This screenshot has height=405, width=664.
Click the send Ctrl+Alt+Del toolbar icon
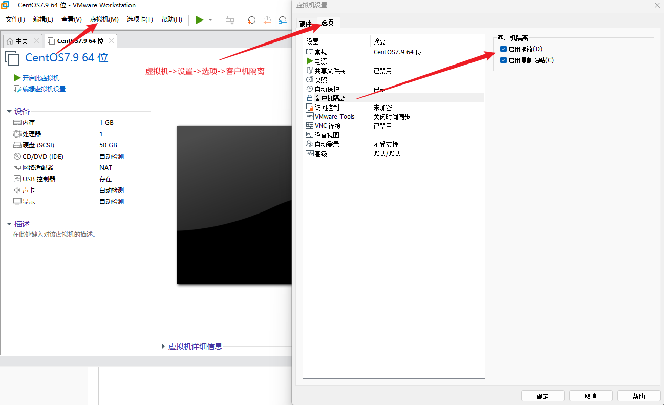(230, 20)
